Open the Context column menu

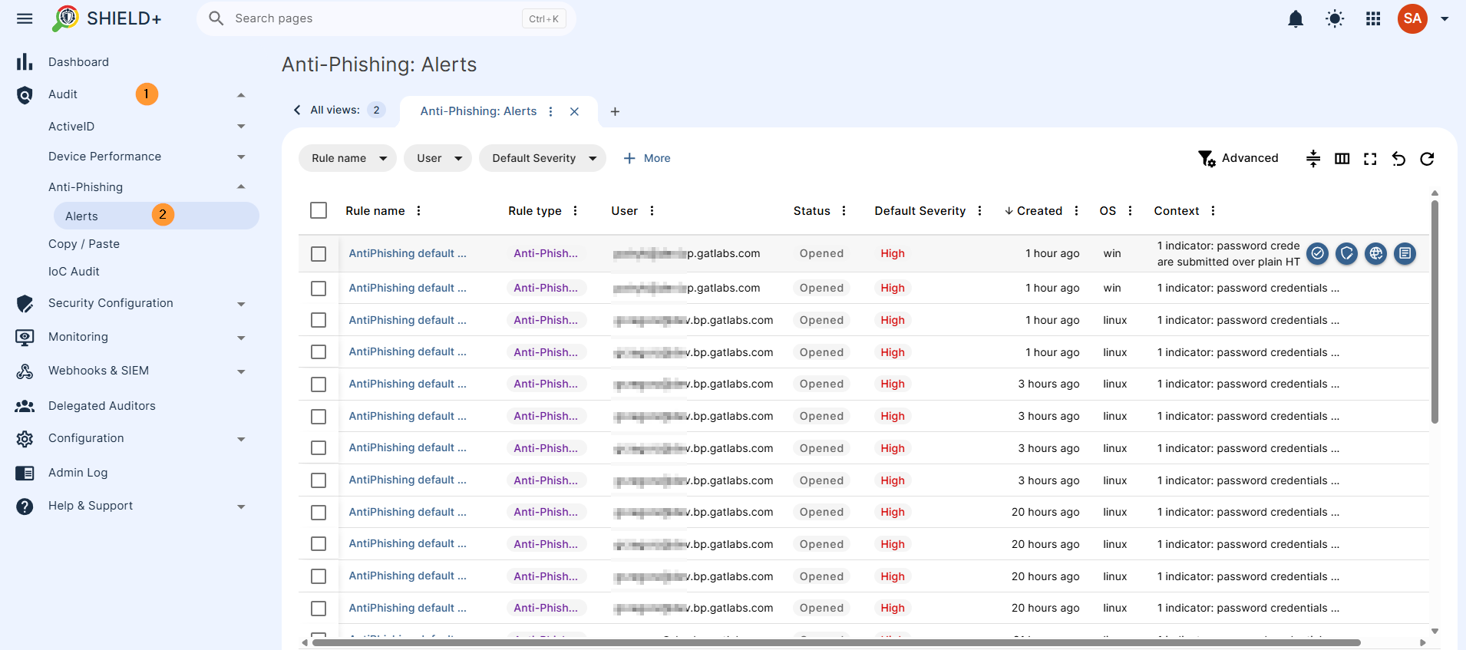click(x=1213, y=211)
